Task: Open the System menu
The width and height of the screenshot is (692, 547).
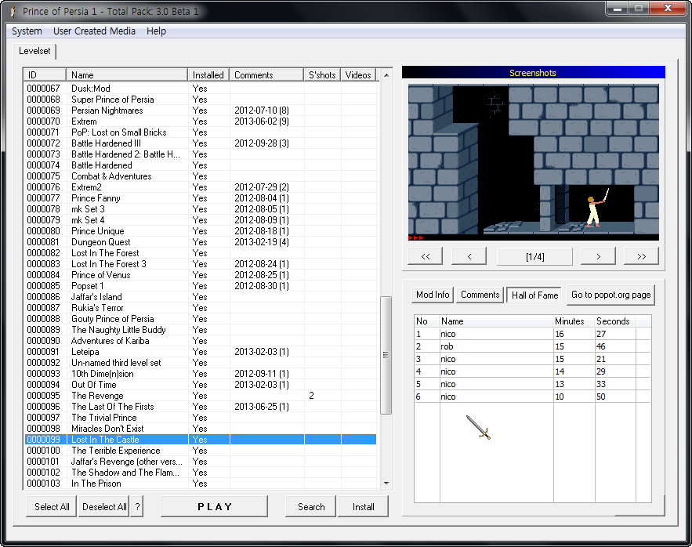Action: click(27, 31)
